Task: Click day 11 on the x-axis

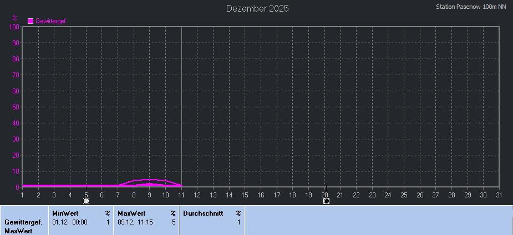Action: coord(181,195)
